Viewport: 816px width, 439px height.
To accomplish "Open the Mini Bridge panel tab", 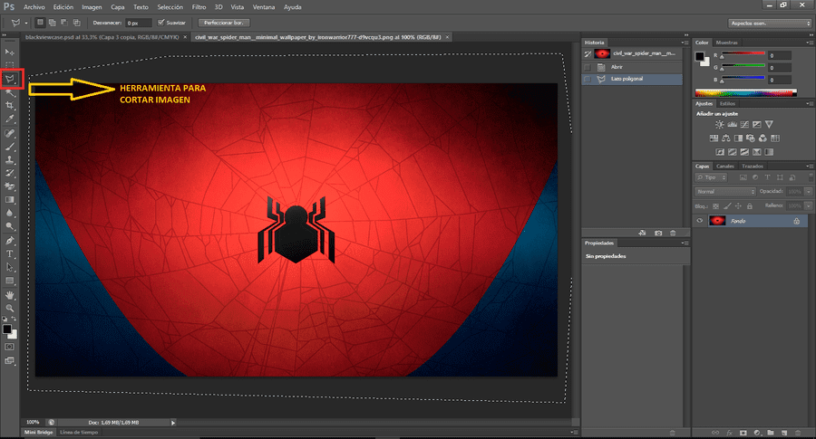I will tap(39, 433).
